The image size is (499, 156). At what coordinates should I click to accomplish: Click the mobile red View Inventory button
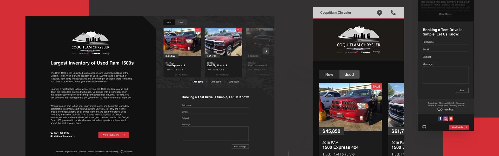click(x=459, y=127)
